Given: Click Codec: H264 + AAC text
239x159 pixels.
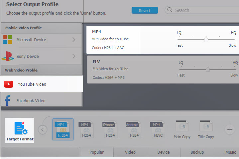Looking at the screenshot, I should coord(108,48).
